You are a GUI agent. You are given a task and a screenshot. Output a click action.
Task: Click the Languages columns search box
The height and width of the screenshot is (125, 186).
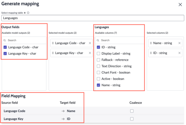point(120,40)
